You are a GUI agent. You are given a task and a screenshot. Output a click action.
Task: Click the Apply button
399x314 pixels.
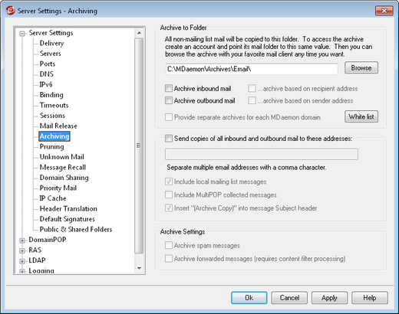pyautogui.click(x=329, y=298)
